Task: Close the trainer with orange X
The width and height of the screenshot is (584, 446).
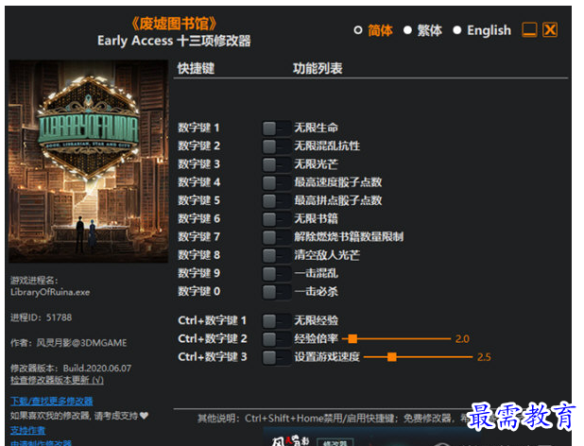Action: (550, 30)
